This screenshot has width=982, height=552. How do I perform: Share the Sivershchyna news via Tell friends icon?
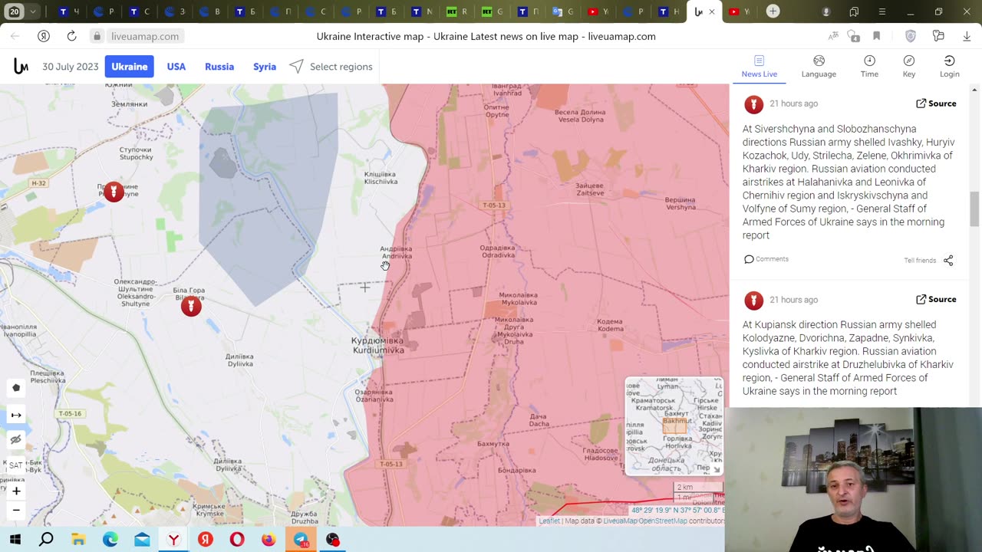coord(948,261)
